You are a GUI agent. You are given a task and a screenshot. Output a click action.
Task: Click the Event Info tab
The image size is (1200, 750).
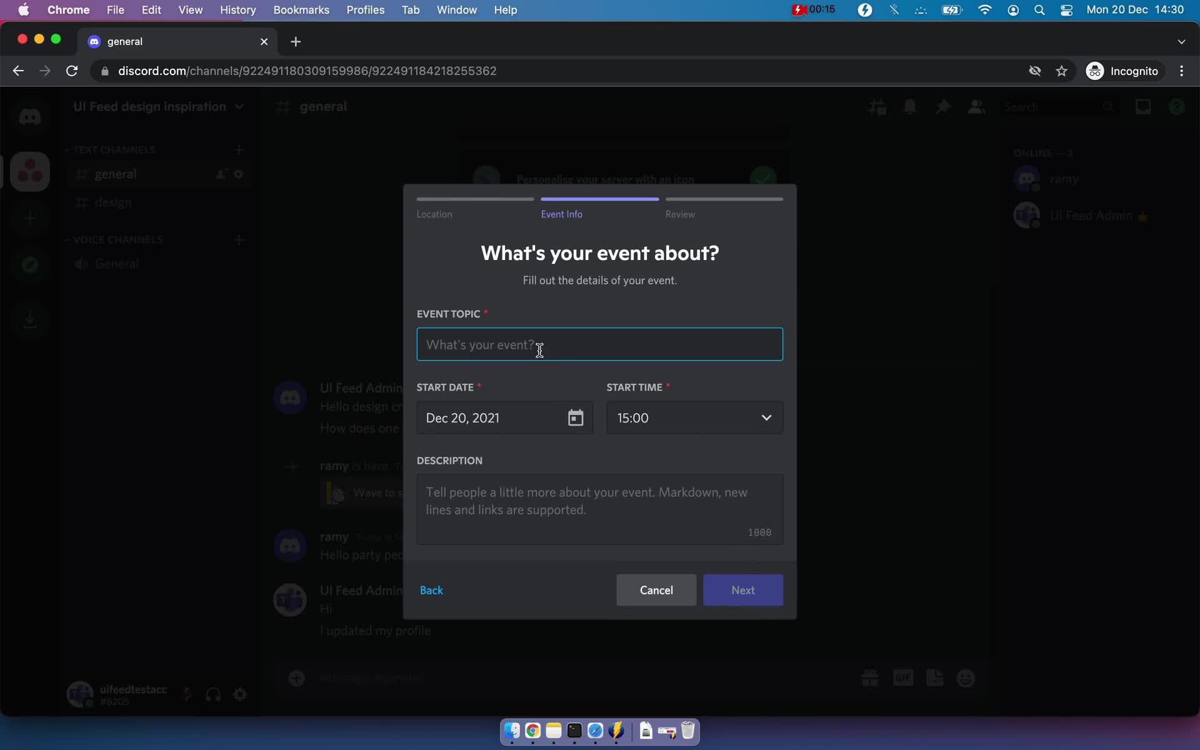point(561,213)
